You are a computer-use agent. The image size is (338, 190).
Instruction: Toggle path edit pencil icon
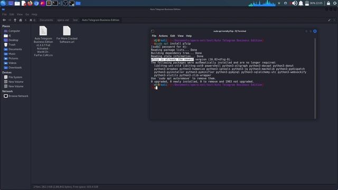[329, 20]
